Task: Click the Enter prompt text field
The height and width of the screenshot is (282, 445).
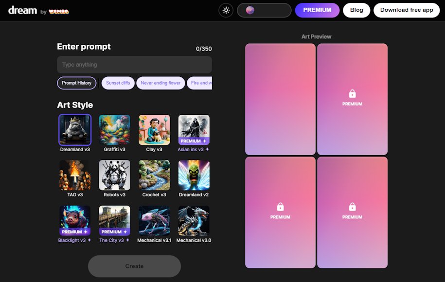Action: tap(134, 65)
